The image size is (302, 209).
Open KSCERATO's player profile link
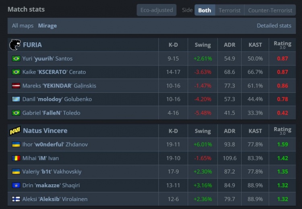pos(54,72)
